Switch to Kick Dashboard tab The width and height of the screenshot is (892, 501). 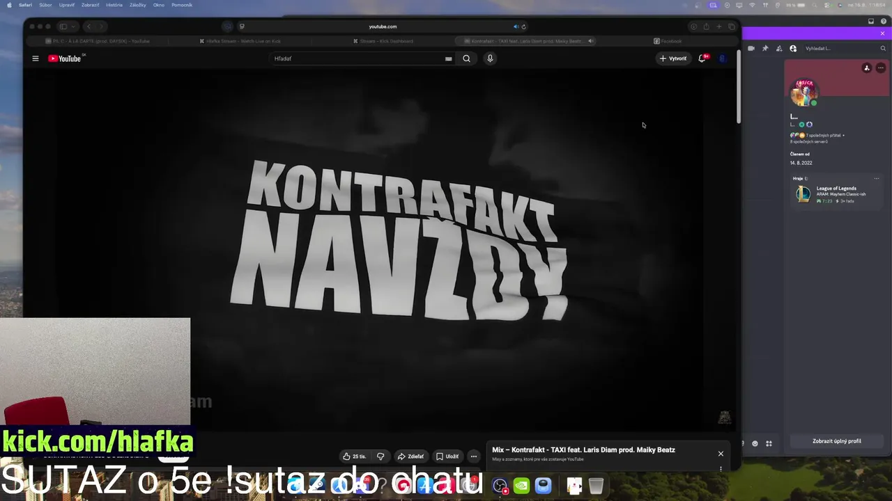click(383, 41)
